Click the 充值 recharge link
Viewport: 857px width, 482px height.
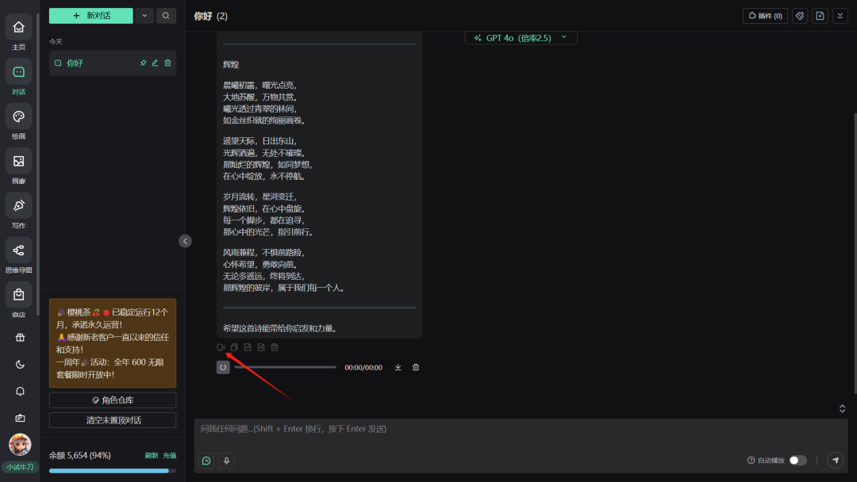coord(170,456)
